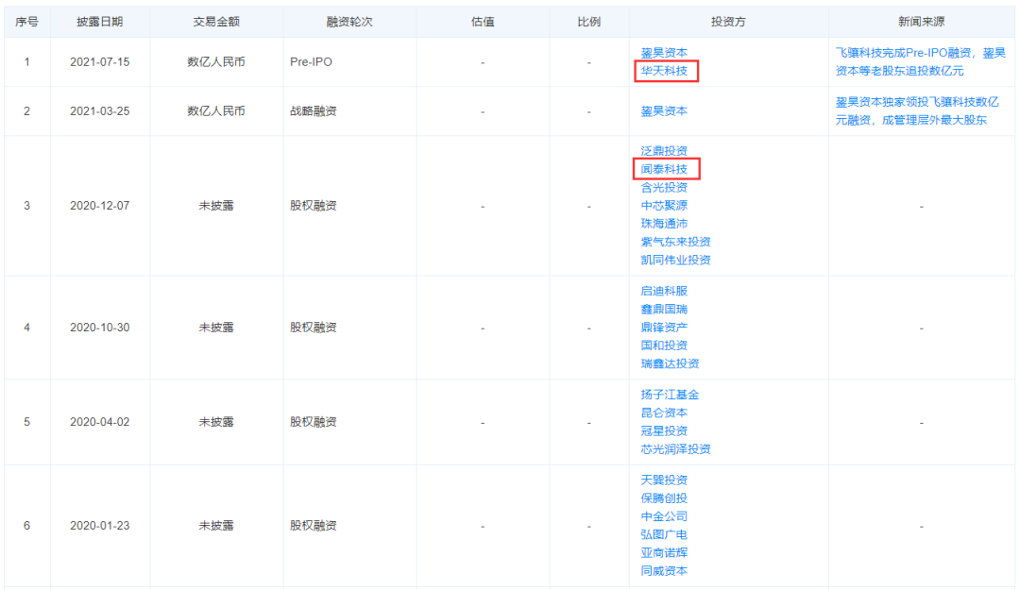View the 鑫鼎国瑞 investor page
Viewport: 1020px width, 590px height.
click(664, 309)
